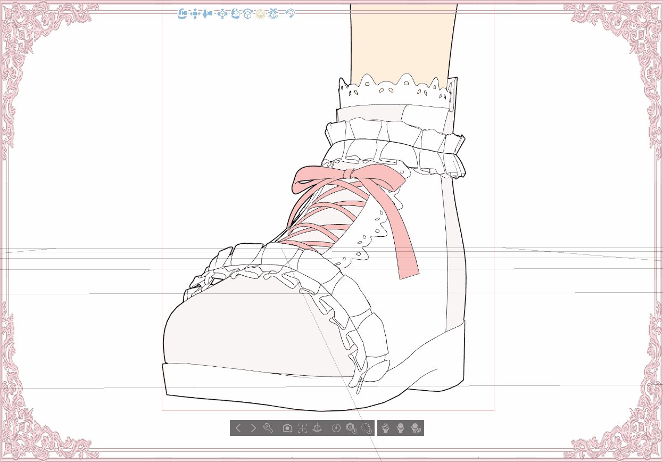The height and width of the screenshot is (462, 663).
Task: Select the pan camera manipulator icon
Action: [x=195, y=13]
